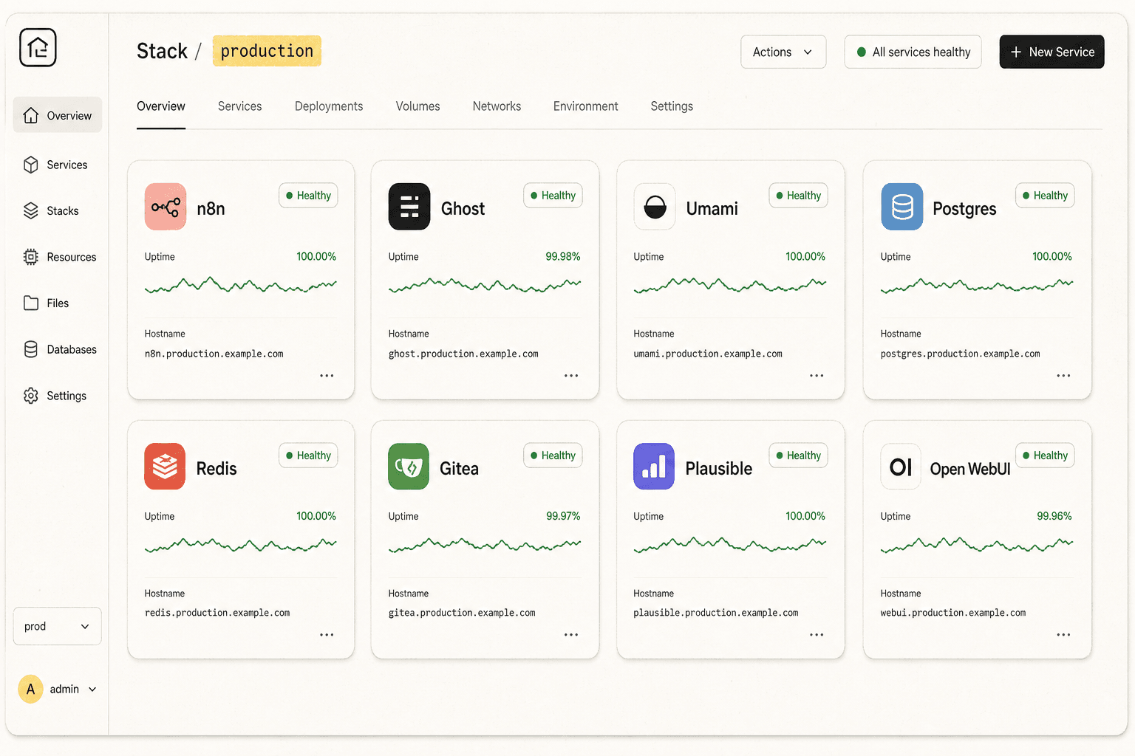The width and height of the screenshot is (1135, 756).
Task: Click the Redis service icon
Action: (x=165, y=467)
